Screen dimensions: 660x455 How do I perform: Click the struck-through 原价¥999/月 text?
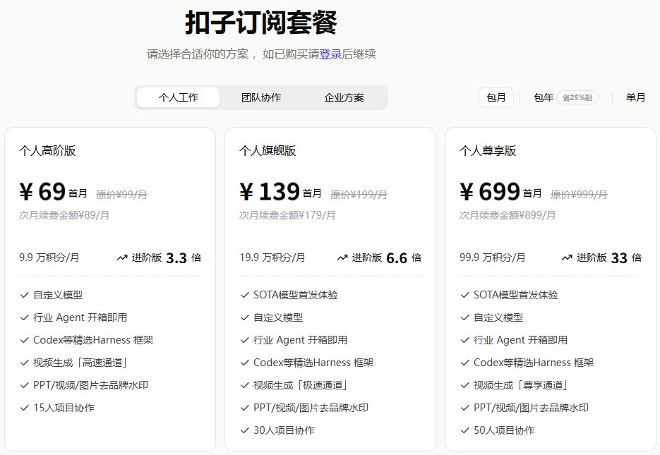click(579, 194)
